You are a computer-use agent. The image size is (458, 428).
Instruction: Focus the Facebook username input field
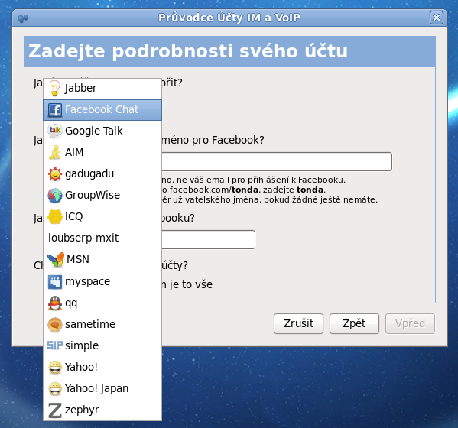pos(276,161)
